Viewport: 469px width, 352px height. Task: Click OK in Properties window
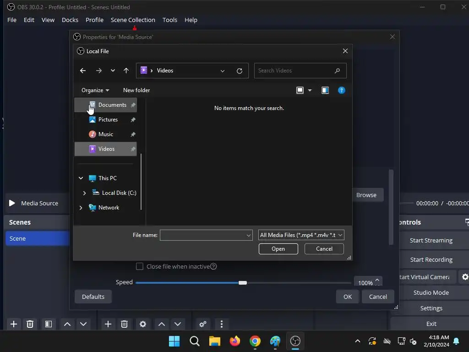(x=348, y=297)
